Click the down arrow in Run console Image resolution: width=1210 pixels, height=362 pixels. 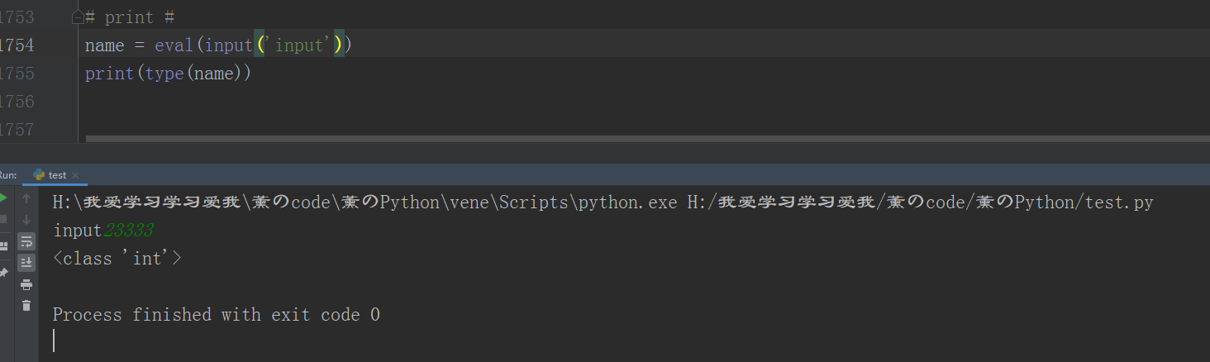26,220
